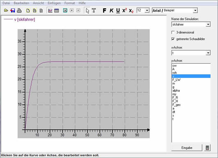Toggle underline U formatting
Viewport: 218px width, 158px height.
point(118,11)
